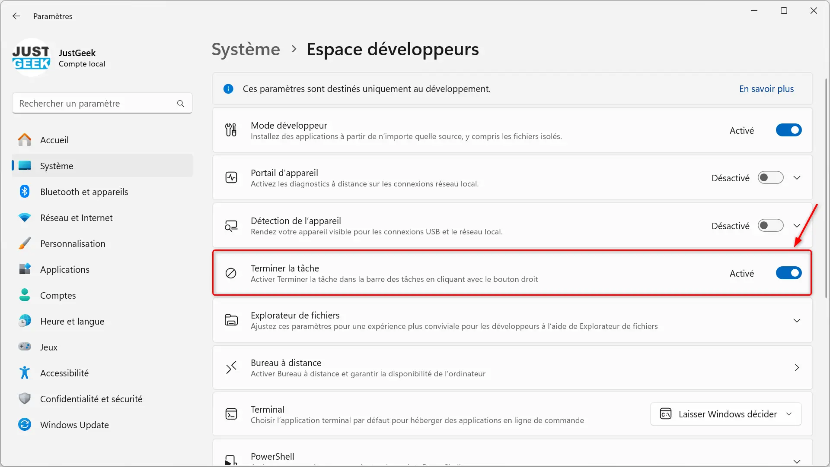The height and width of the screenshot is (467, 830).
Task: Click the Personnalisation paintbrush icon
Action: pyautogui.click(x=25, y=243)
